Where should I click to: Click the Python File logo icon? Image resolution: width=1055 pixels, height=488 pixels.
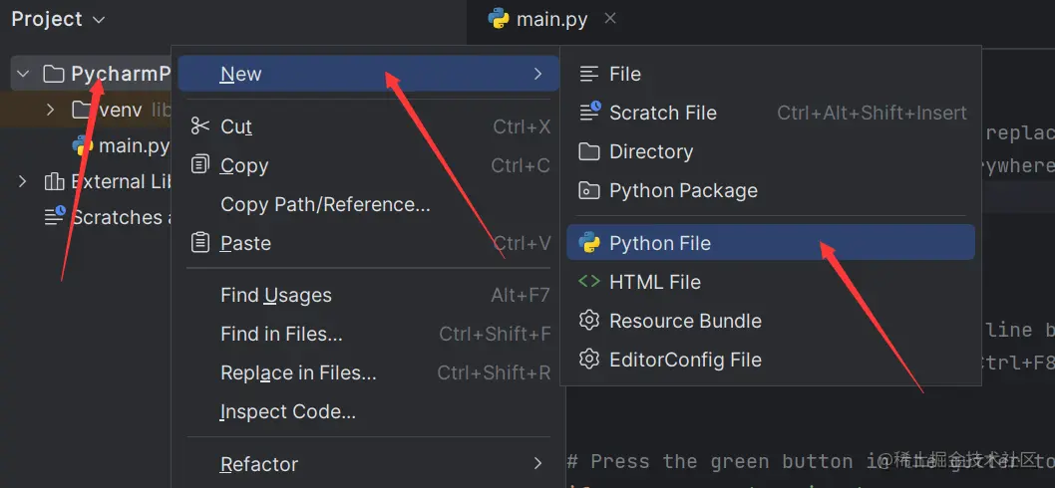coord(588,243)
